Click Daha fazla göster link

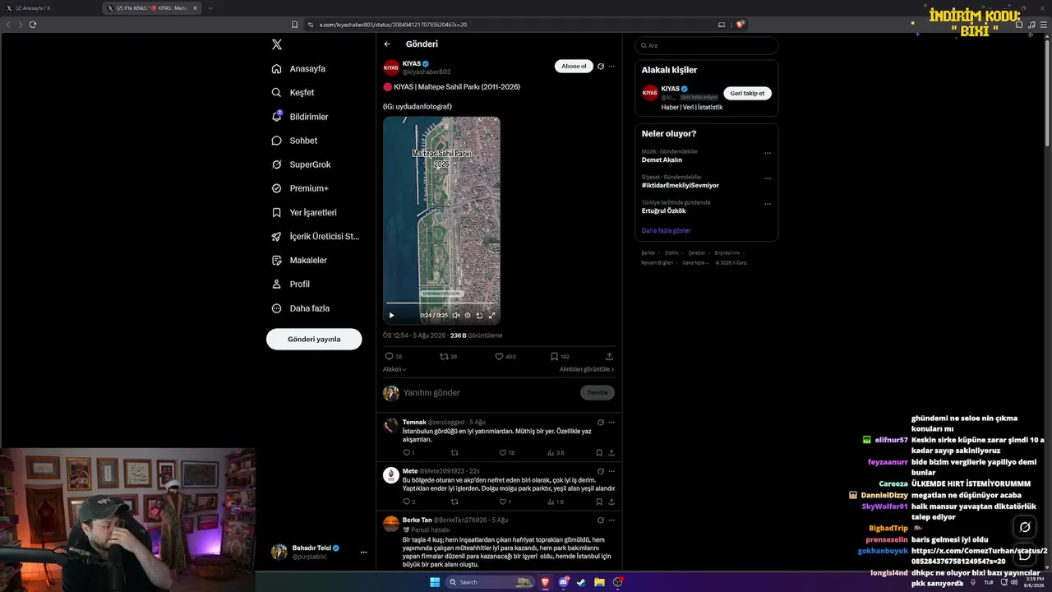[x=666, y=231]
